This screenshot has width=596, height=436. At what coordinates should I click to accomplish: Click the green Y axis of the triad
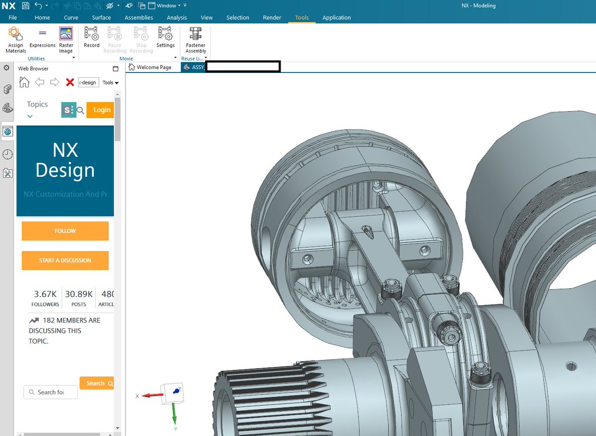point(174,414)
